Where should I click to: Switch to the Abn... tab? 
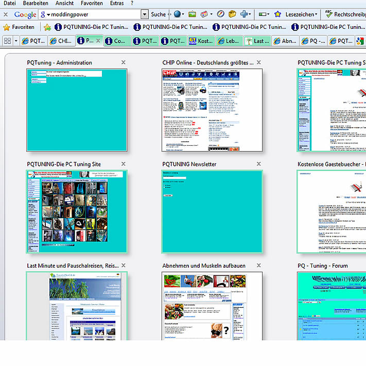285,41
